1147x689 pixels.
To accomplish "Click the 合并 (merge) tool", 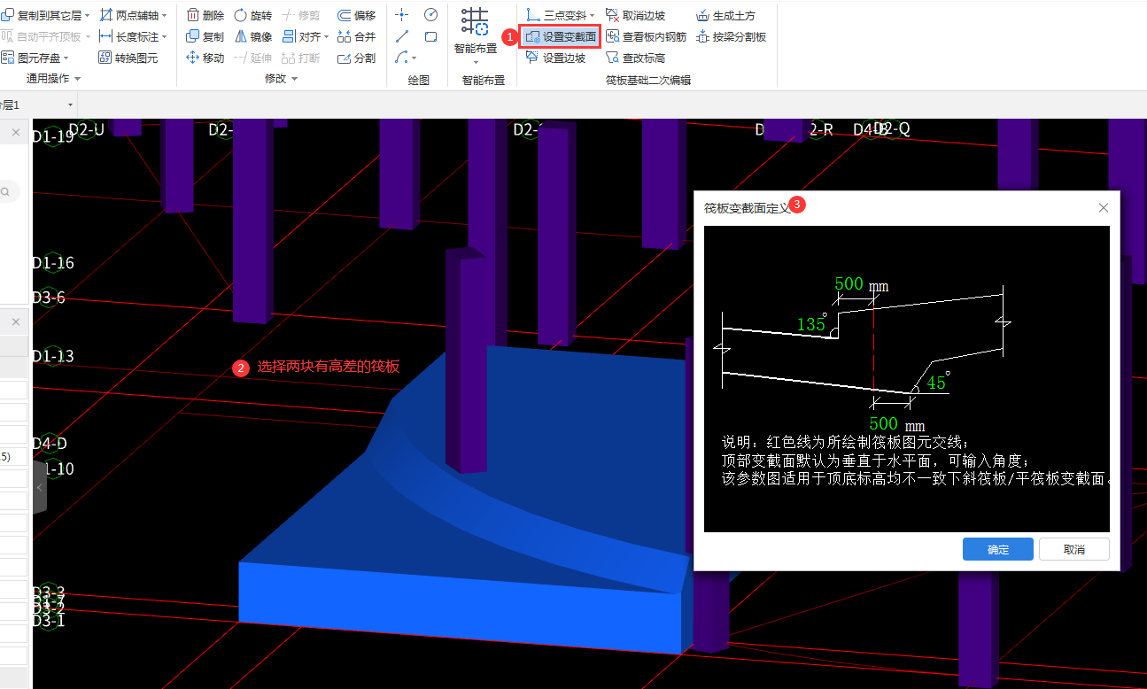I will 356,36.
